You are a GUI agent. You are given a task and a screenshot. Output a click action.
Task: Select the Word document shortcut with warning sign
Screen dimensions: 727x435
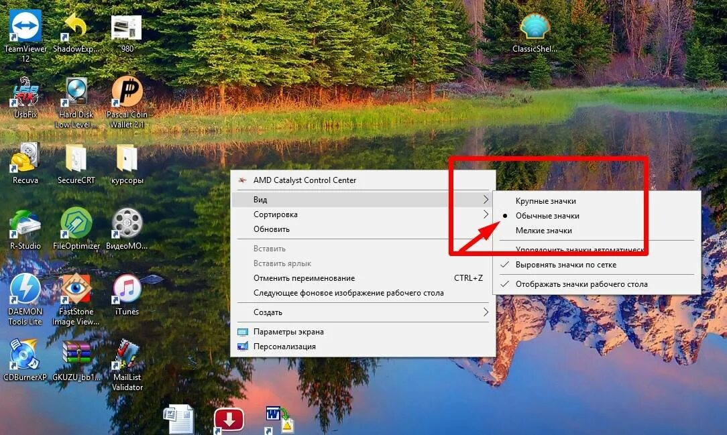point(279,420)
